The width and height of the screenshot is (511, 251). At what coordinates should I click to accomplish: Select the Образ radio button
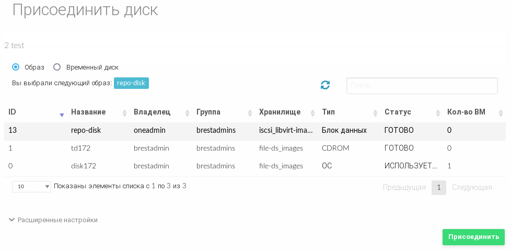coord(16,67)
